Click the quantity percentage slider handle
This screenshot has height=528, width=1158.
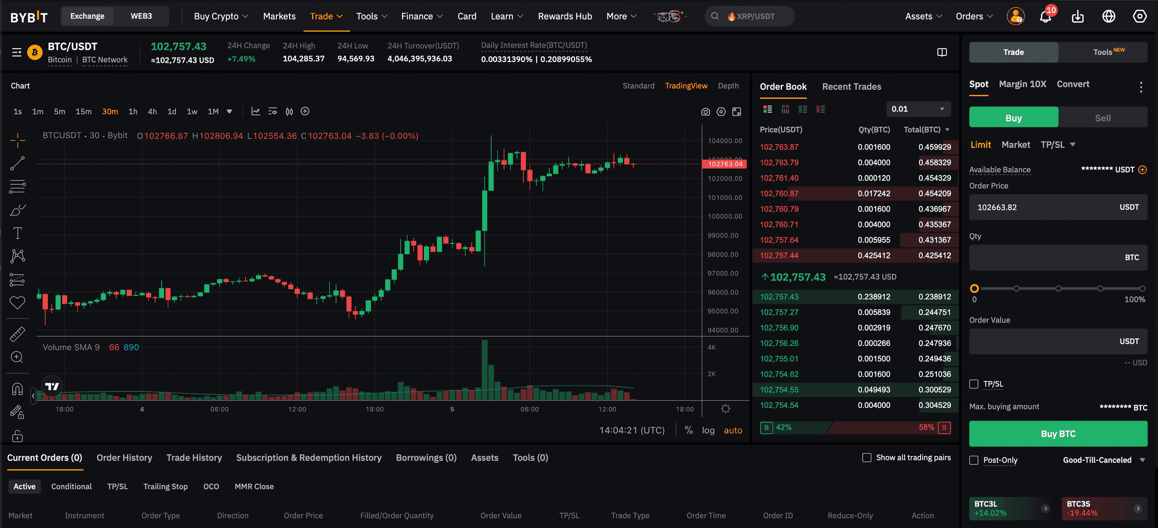[x=974, y=289]
